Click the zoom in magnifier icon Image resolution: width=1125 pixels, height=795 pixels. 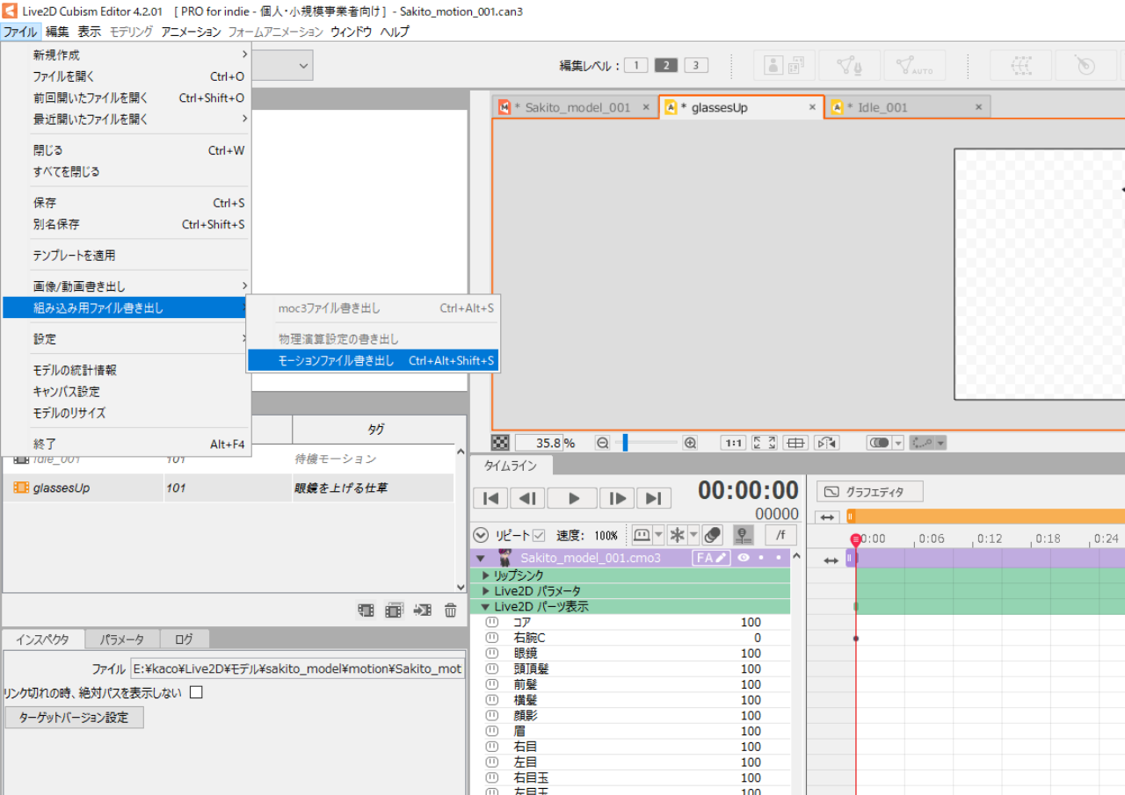(690, 443)
